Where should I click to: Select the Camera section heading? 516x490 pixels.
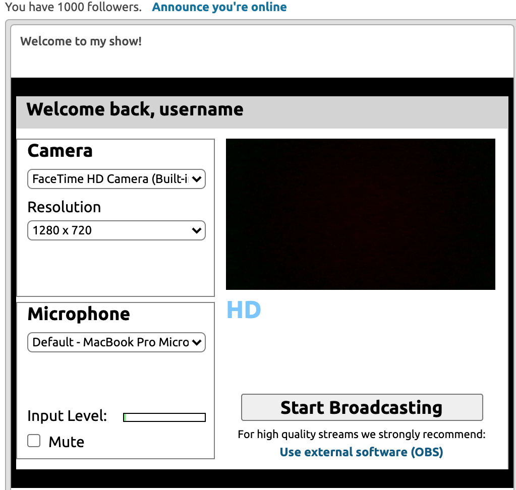pyautogui.click(x=60, y=151)
